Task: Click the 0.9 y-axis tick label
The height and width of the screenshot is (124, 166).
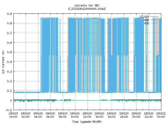Action: 9,14
